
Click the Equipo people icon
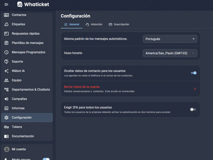point(6,80)
